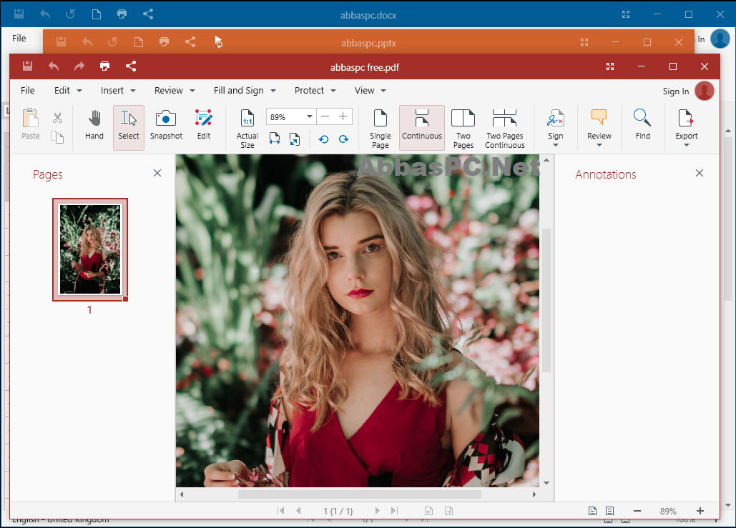Click the slideshow play icon in the pptx window
The height and width of the screenshot is (528, 736).
point(218,41)
